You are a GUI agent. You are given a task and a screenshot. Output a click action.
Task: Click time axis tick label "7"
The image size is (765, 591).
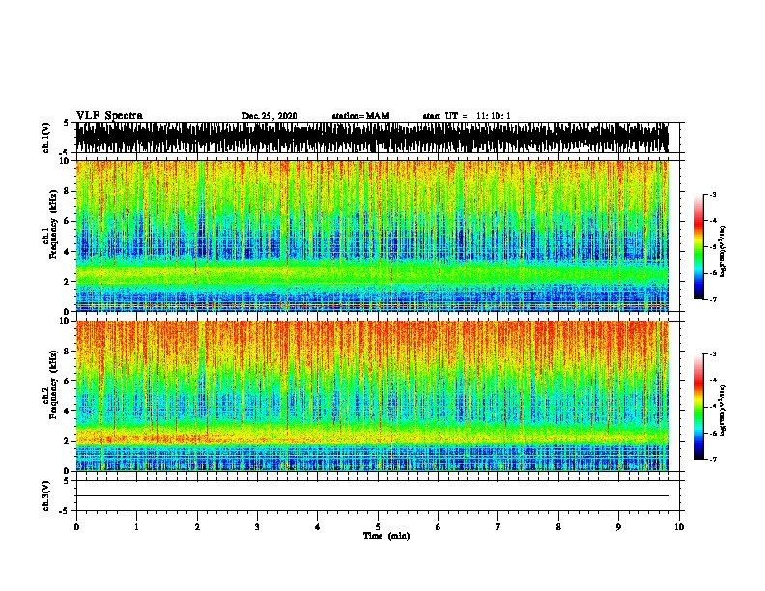point(498,527)
